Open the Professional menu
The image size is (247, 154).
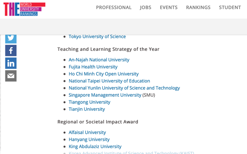[114, 8]
